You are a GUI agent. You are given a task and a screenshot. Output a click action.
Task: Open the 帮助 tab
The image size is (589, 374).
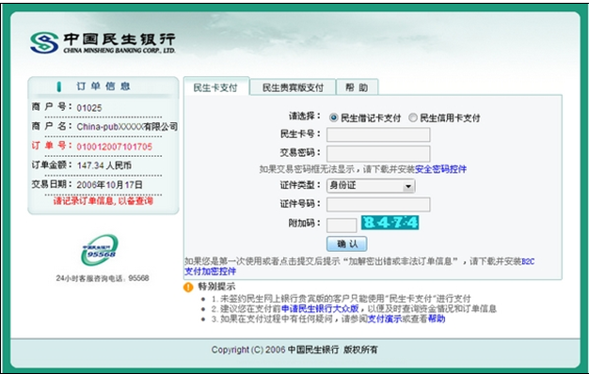click(357, 87)
